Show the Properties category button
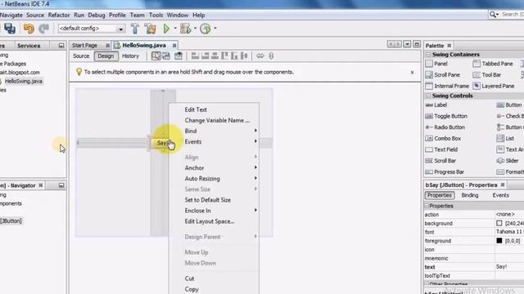The image size is (524, 294). [x=440, y=195]
